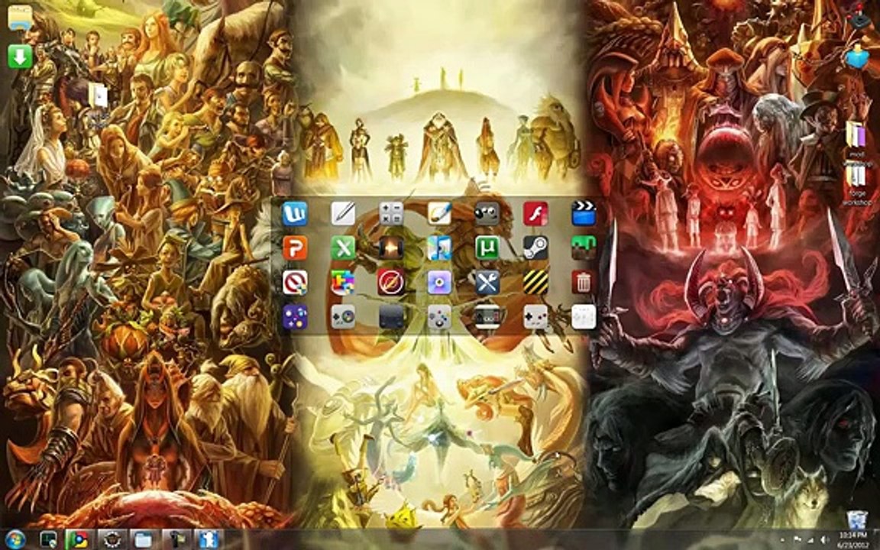
Task: Open the wrench and screwdriver tools icon
Action: [487, 283]
